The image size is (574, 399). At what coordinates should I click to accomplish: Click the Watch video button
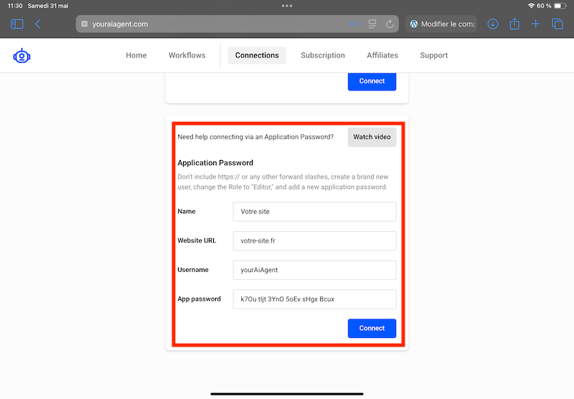(372, 137)
